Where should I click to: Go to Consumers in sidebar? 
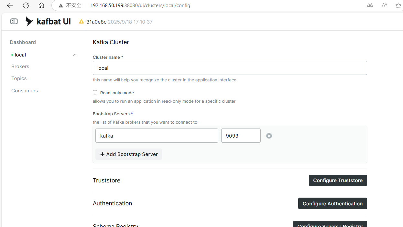tap(25, 91)
